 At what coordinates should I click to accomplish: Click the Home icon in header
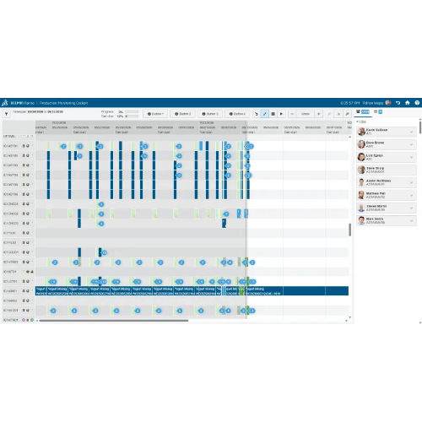[408, 103]
